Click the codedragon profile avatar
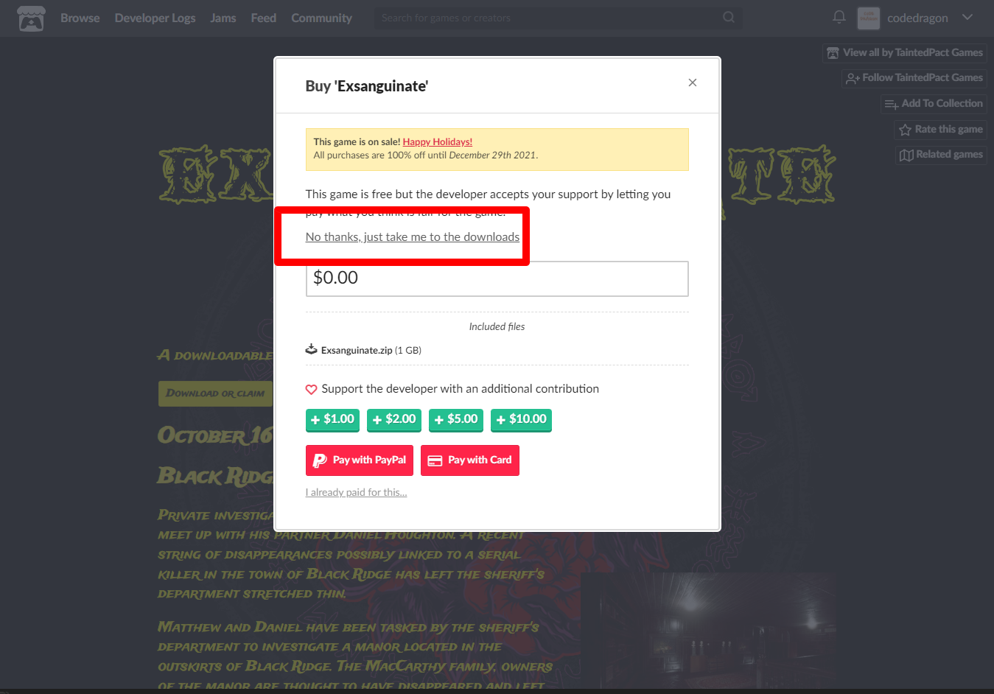The width and height of the screenshot is (994, 694). click(869, 18)
